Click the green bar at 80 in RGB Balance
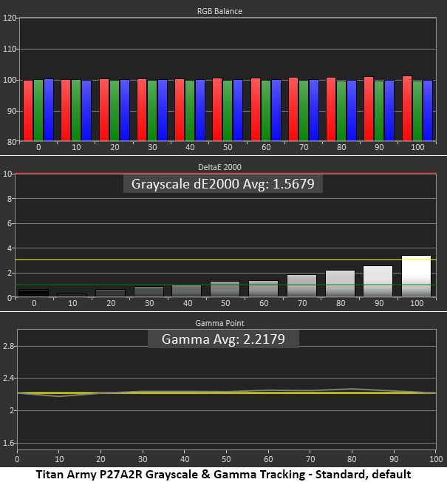The width and height of the screenshot is (447, 482). [341, 111]
